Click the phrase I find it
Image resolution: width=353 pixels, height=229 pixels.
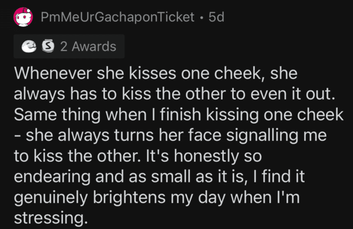279,177
